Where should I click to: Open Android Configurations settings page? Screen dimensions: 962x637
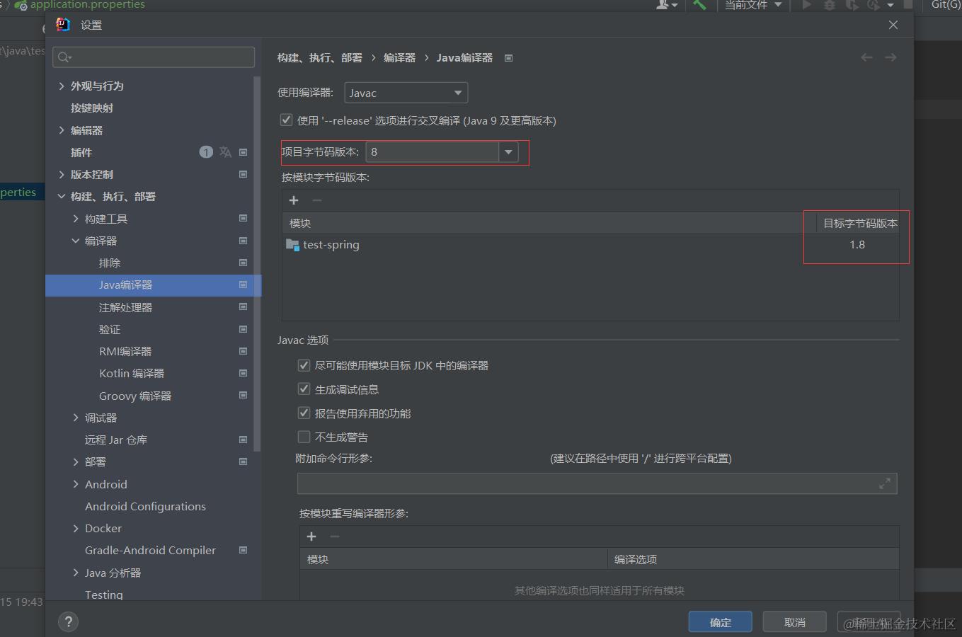tap(145, 506)
